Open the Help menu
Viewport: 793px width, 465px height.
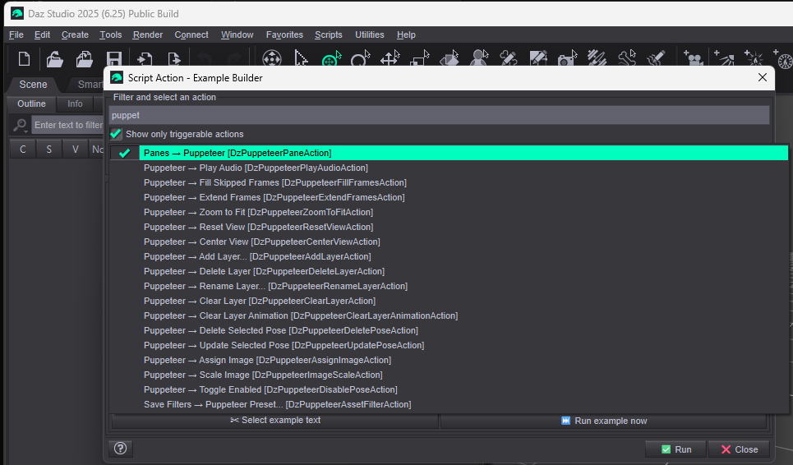[406, 35]
